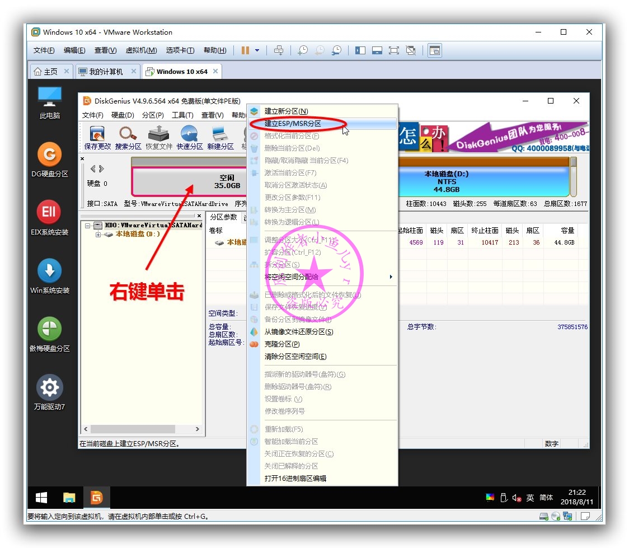Select 打开16进制扇区编辑 menu item

tap(322, 479)
